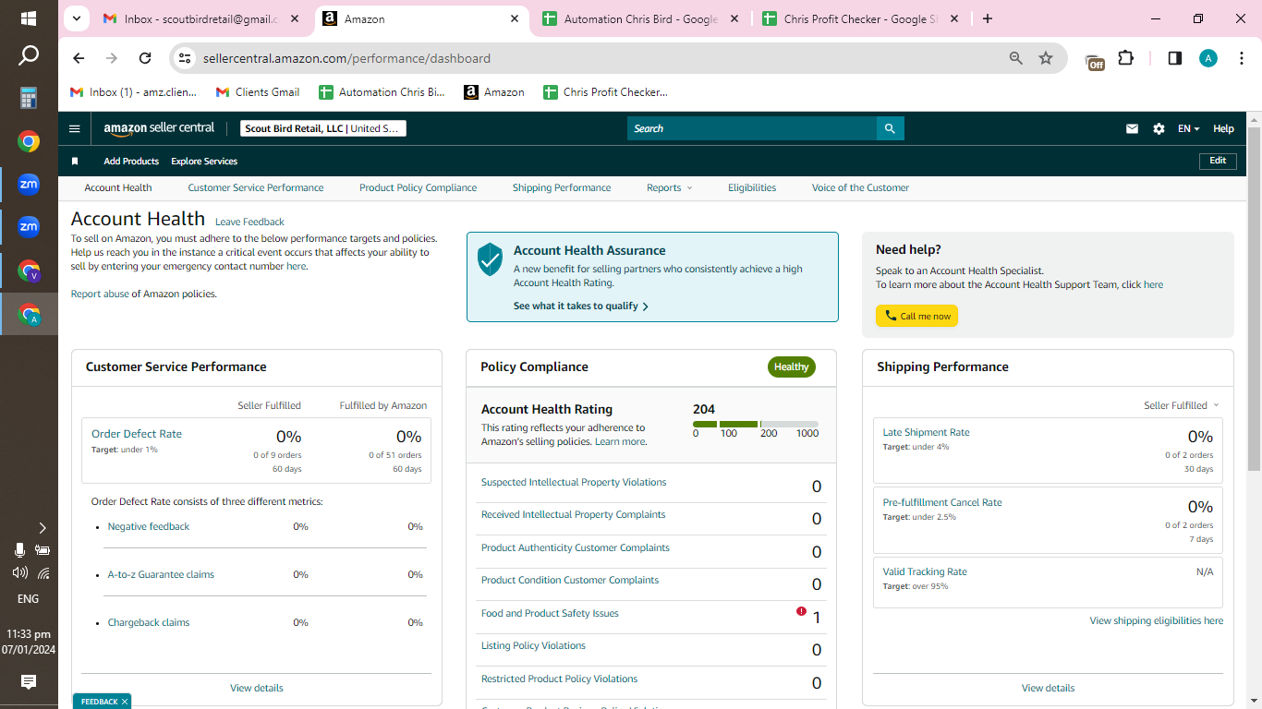Open the Scout Bird Retail store selector
Viewport: 1262px width, 709px height.
point(322,128)
